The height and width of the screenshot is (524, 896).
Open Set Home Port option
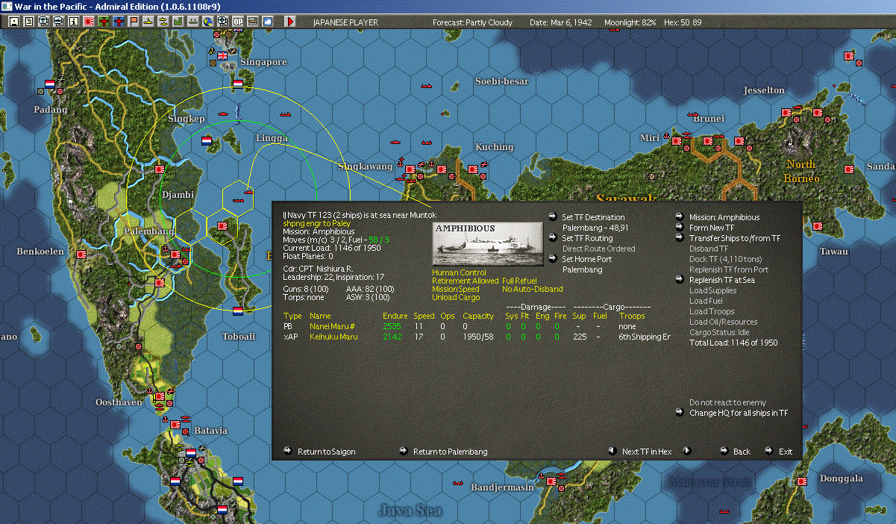click(587, 259)
